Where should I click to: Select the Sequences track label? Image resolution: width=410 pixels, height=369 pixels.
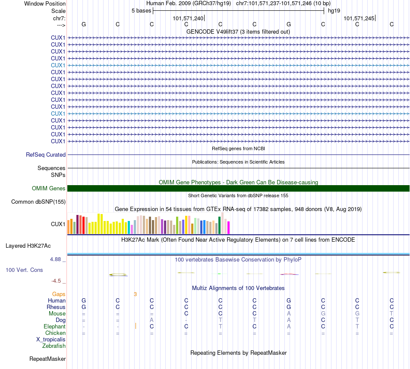51,168
